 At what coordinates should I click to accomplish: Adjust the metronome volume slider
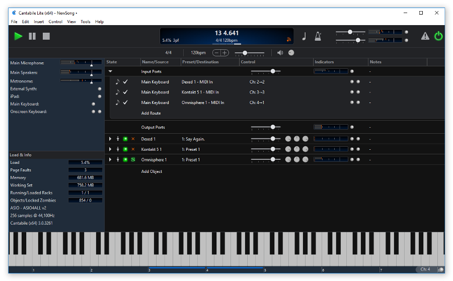pyautogui.click(x=249, y=53)
